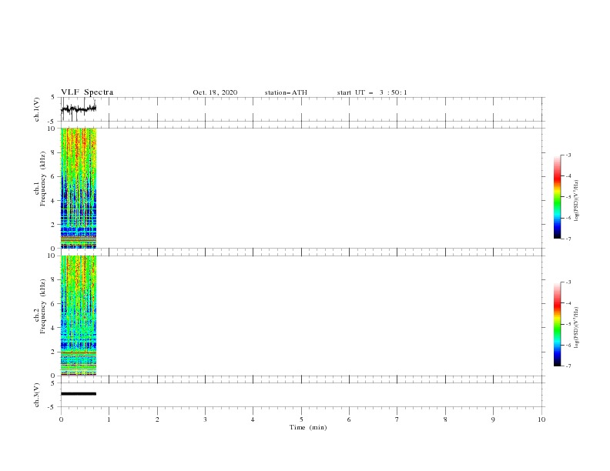This screenshot has width=610, height=471.
Task: Click the "-3" value on ch.2 colorbar
Action: tap(568, 282)
